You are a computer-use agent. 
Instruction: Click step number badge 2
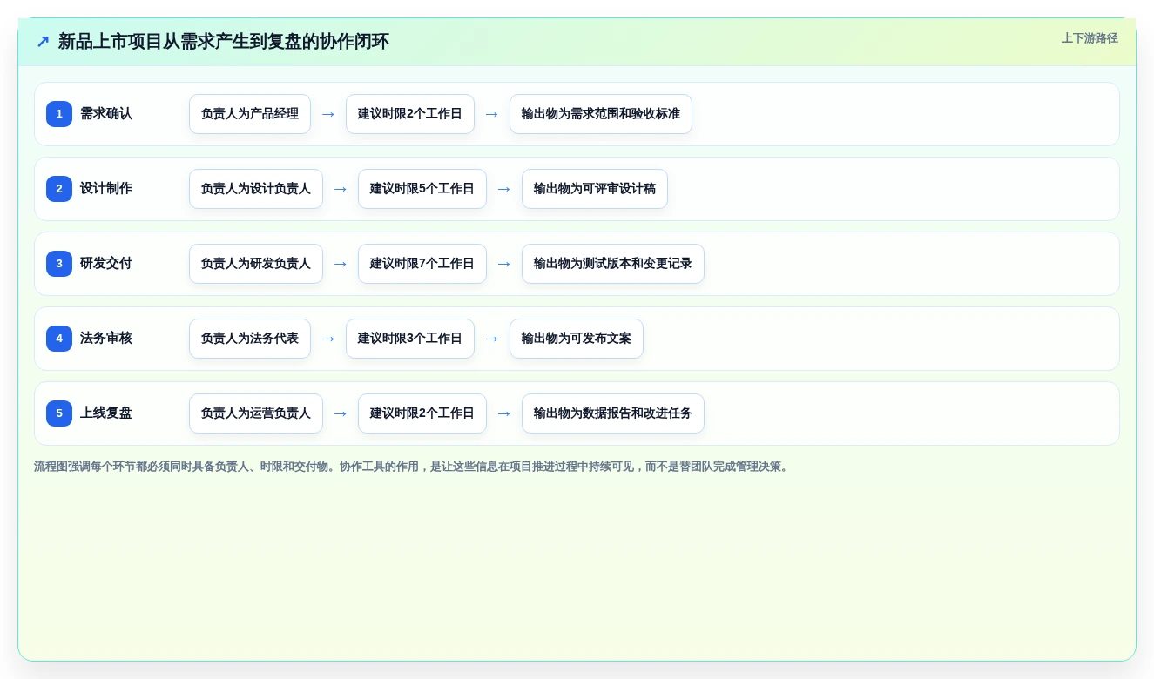coord(59,189)
